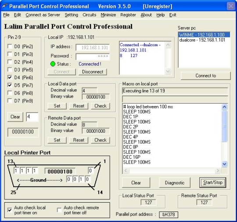
Task: Select macro line DEC 8P
Action: (131, 147)
